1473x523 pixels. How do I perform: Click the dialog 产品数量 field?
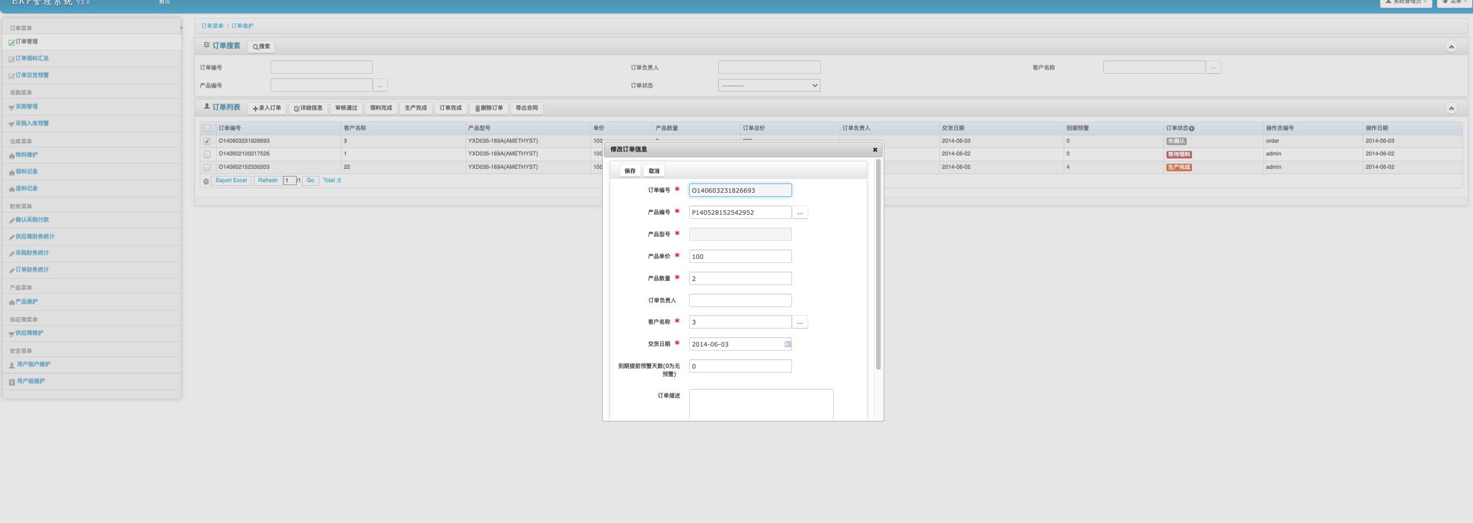click(x=740, y=279)
